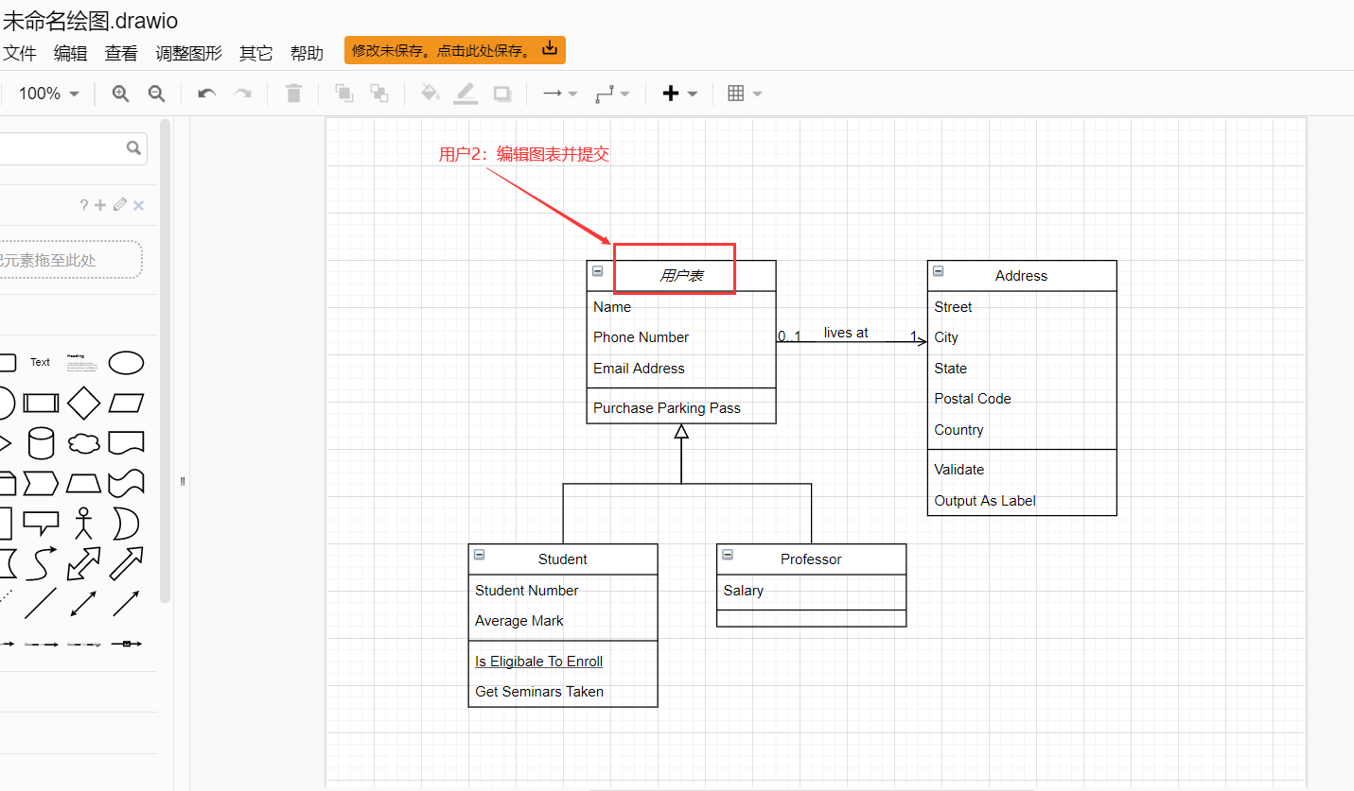
Task: Add to scratchpad with plus icon
Action: point(101,205)
